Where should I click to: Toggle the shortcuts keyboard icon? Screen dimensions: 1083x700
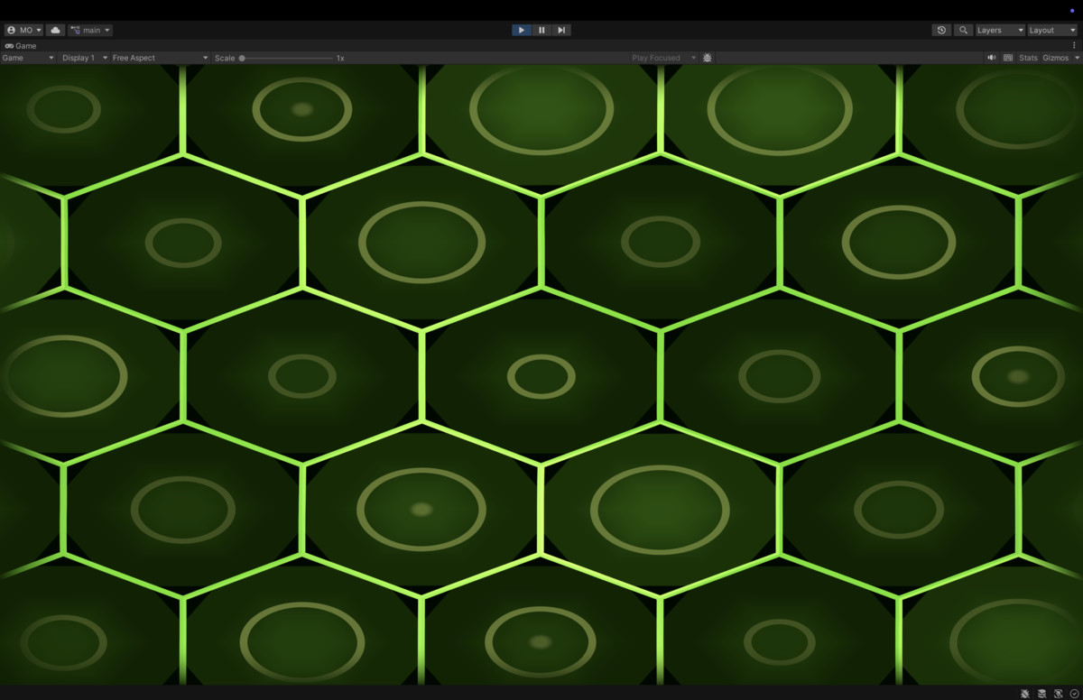[1008, 58]
